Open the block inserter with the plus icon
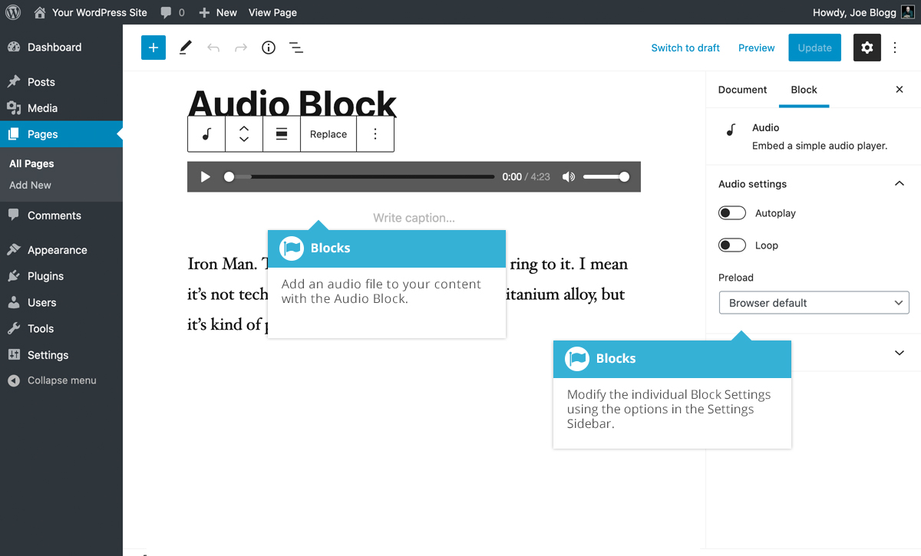 153,47
